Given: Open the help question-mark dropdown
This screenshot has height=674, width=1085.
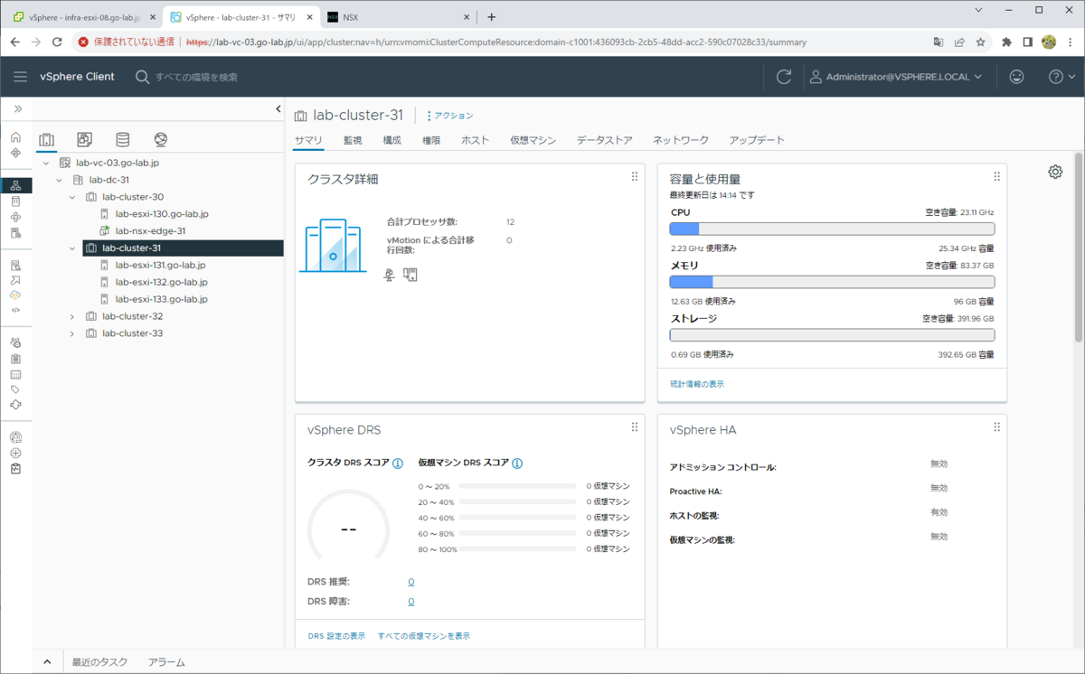Looking at the screenshot, I should 1061,77.
